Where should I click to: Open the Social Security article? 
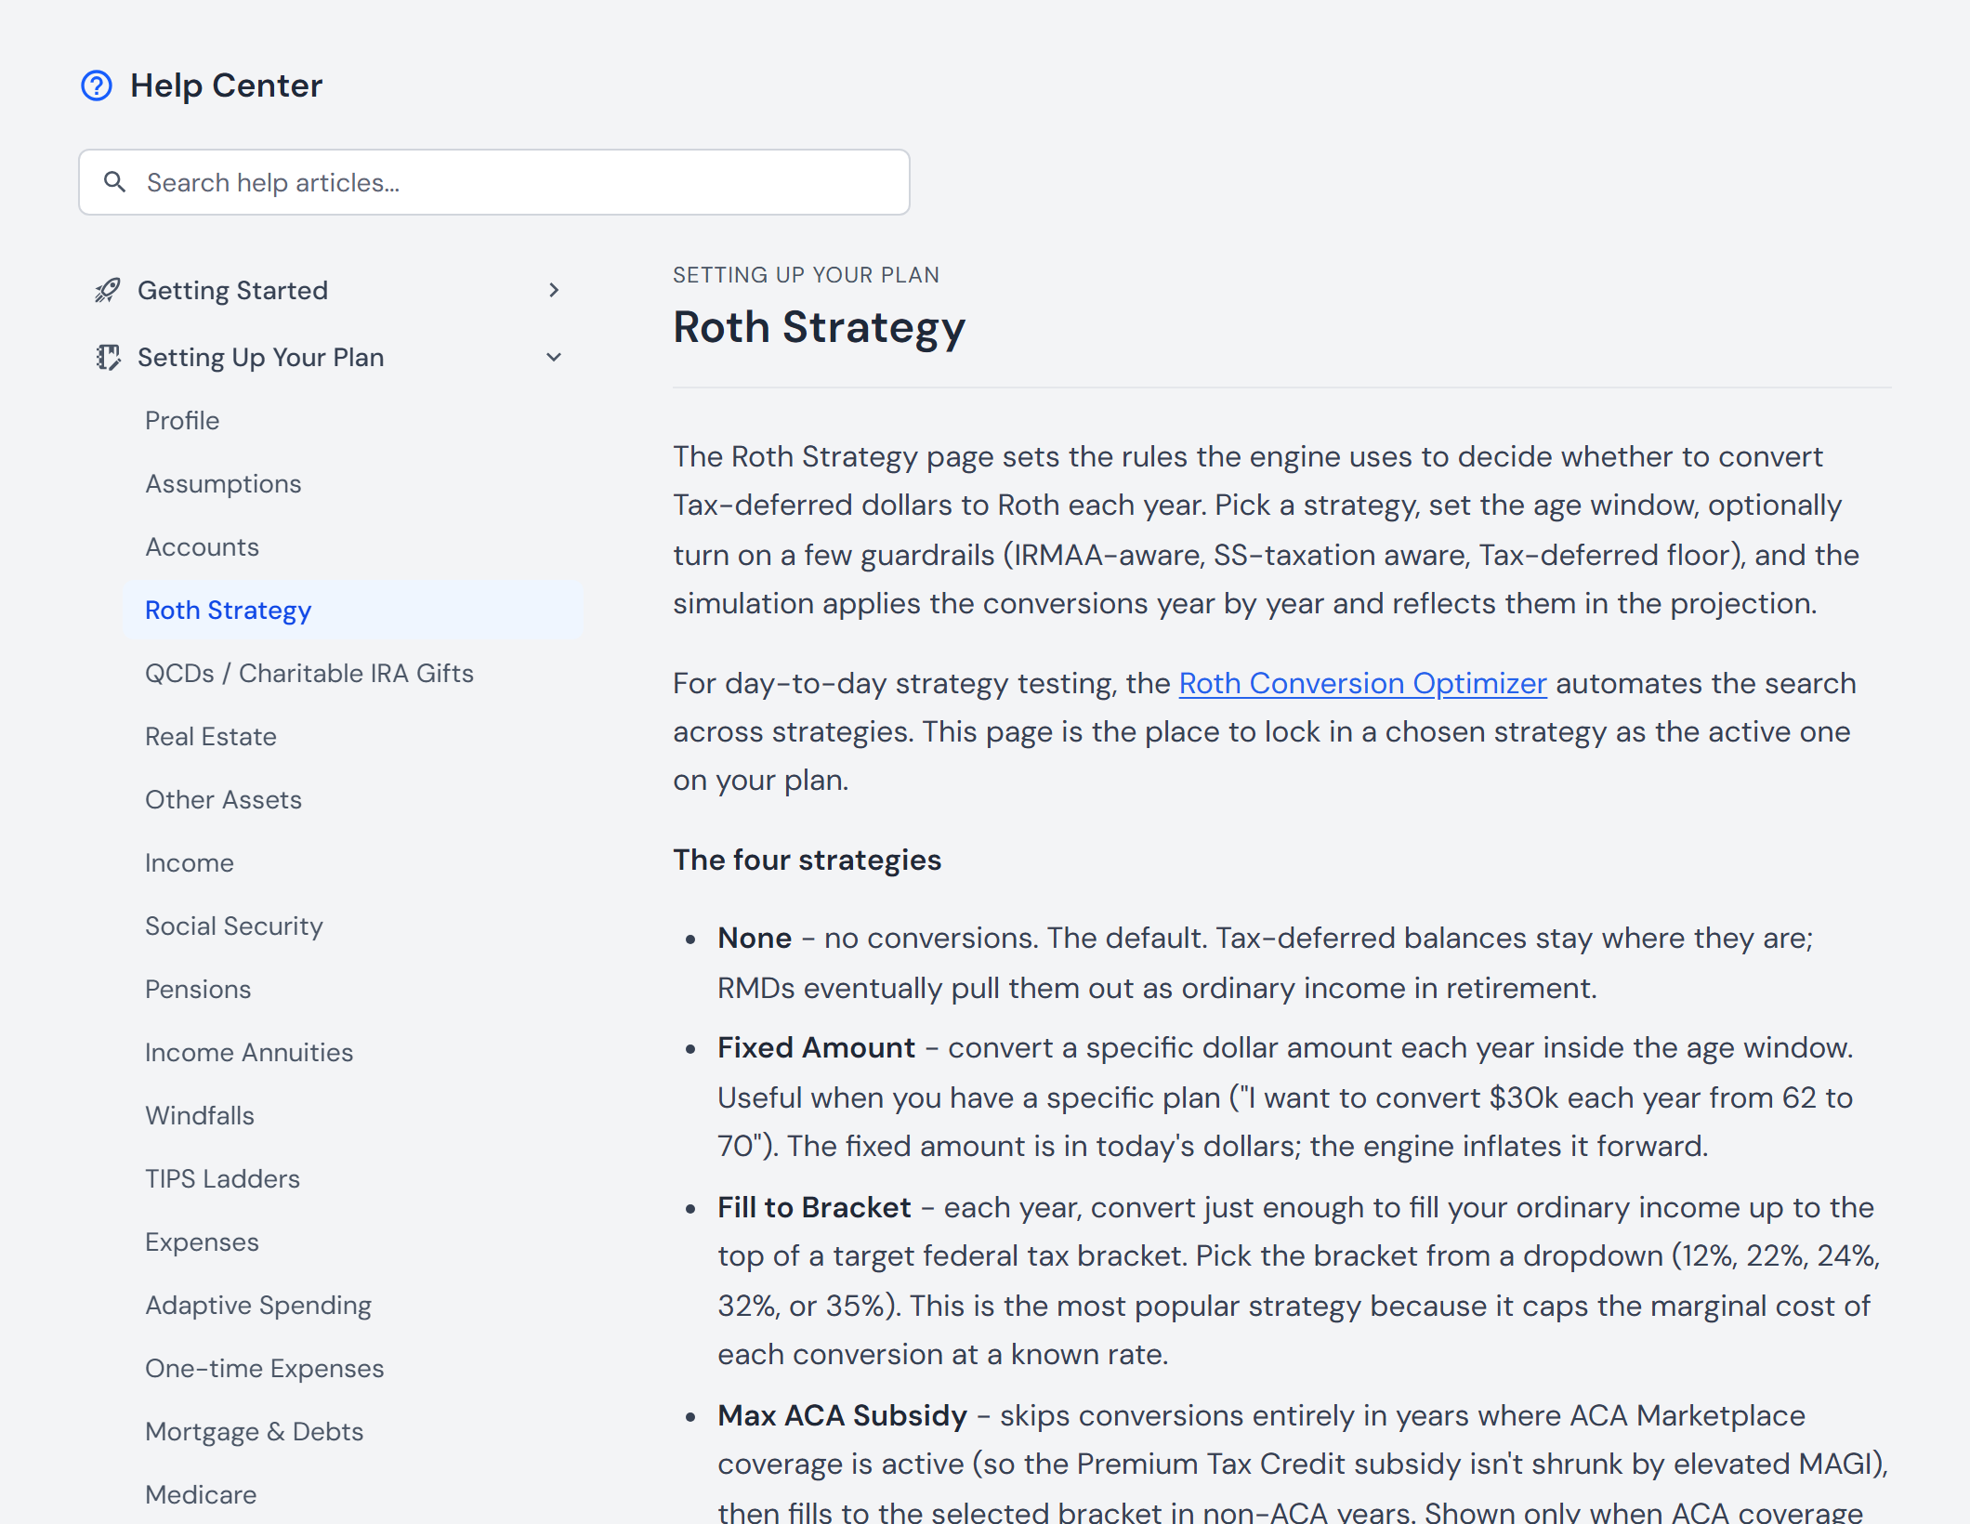234,926
